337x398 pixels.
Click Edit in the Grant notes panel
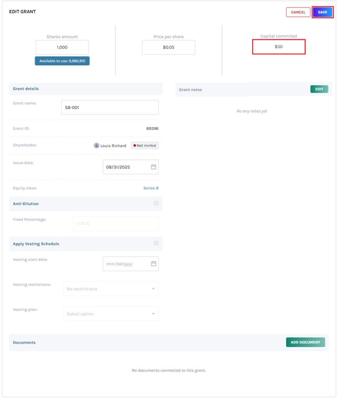(319, 89)
